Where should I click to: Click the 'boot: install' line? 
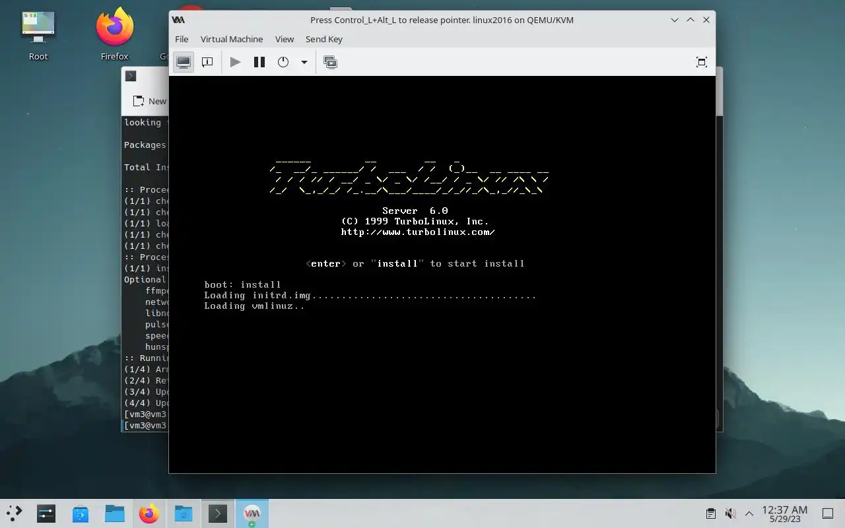(x=242, y=284)
